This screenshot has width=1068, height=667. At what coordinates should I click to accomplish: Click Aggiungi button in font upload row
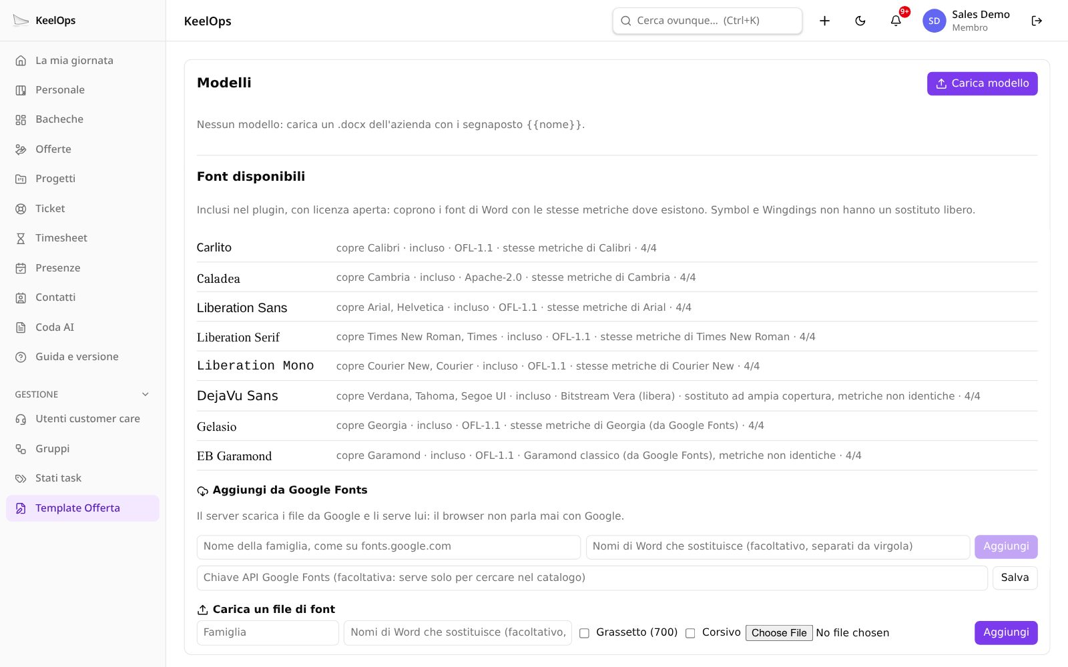click(x=1006, y=632)
